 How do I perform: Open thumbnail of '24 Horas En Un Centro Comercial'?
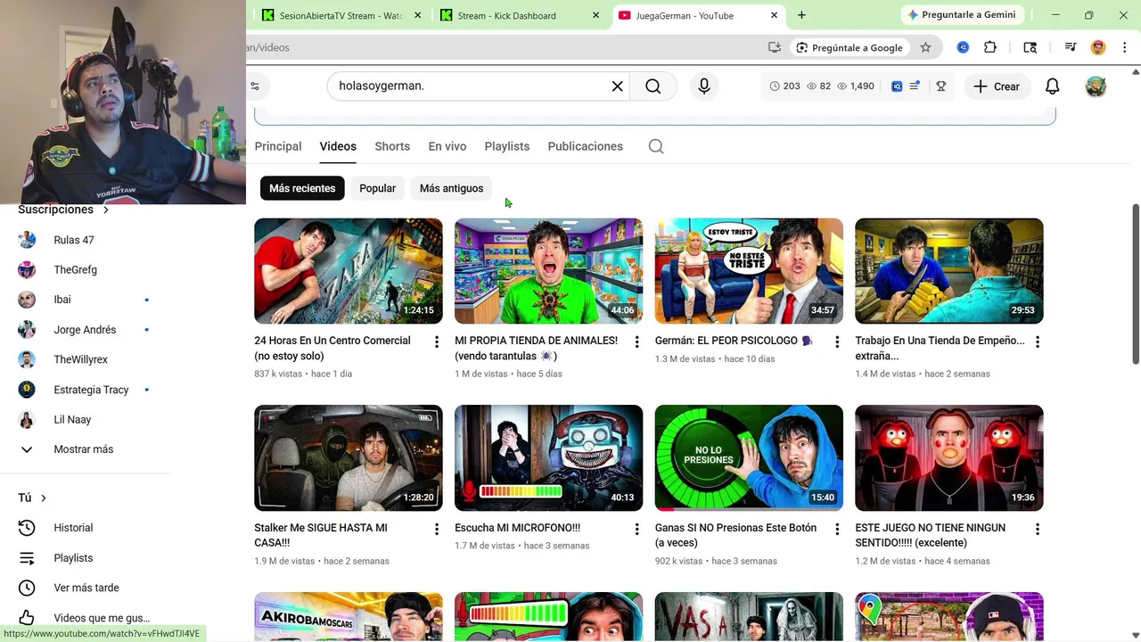(x=349, y=271)
